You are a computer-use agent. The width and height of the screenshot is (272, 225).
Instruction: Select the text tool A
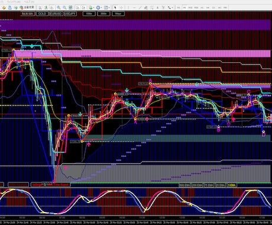[157, 8]
